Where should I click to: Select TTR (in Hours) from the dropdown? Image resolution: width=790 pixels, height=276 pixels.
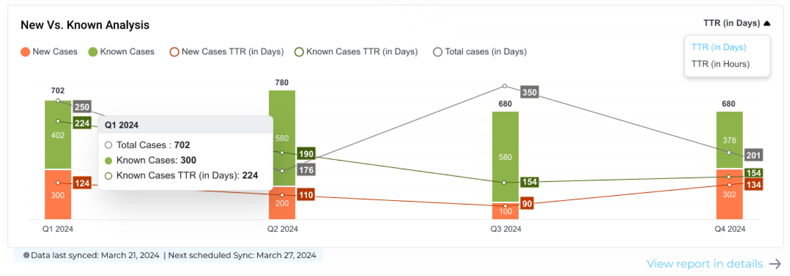pyautogui.click(x=720, y=64)
